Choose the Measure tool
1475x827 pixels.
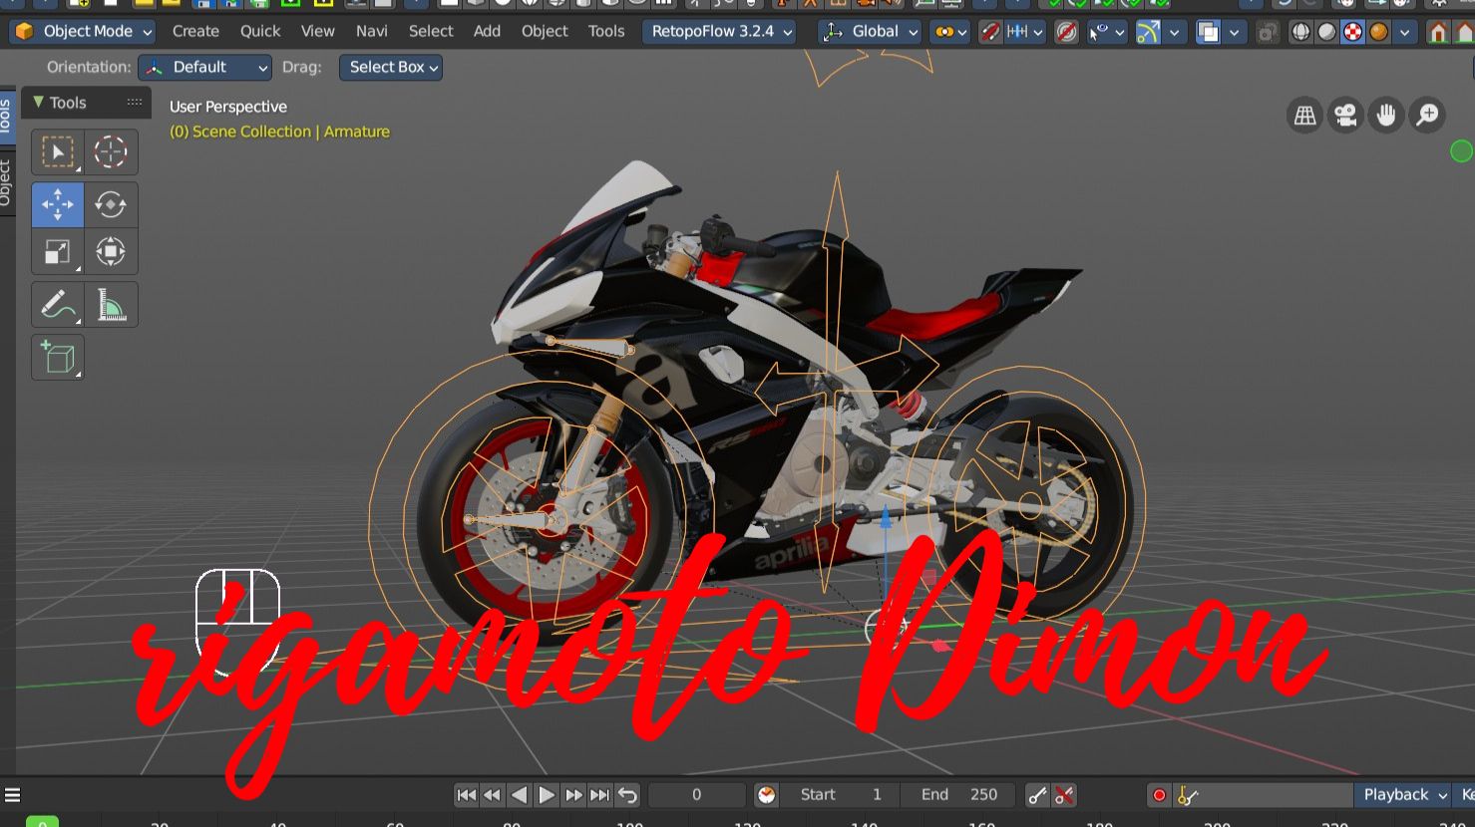click(111, 305)
